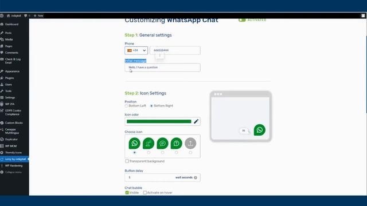The image size is (367, 206).
Task: Click the gray upload custom icon
Action: 190,143
